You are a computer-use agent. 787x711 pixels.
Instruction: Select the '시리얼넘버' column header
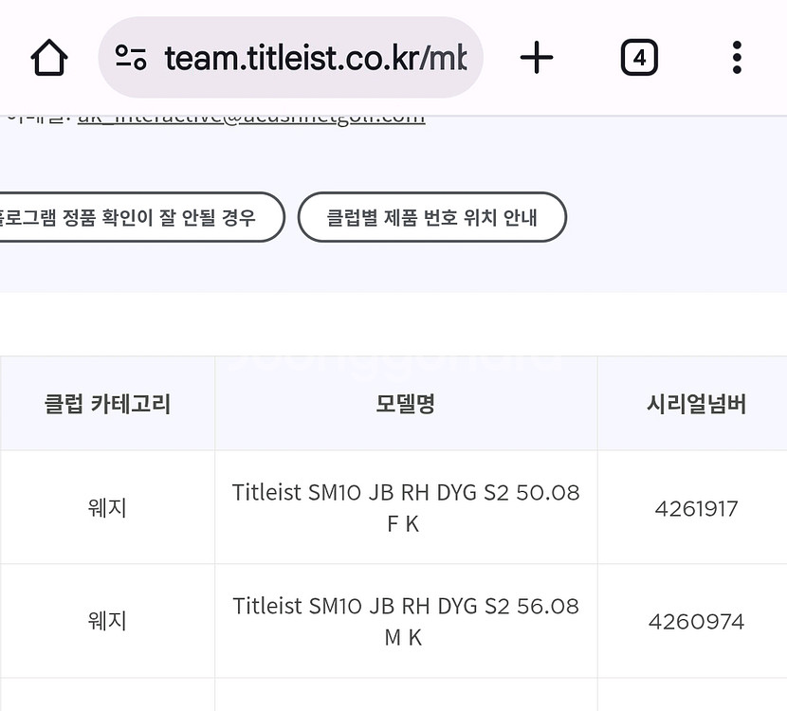point(696,403)
